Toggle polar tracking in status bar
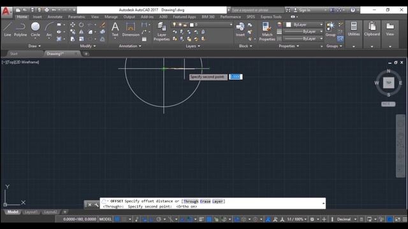Image resolution: width=408 pixels, height=229 pixels. click(x=159, y=219)
